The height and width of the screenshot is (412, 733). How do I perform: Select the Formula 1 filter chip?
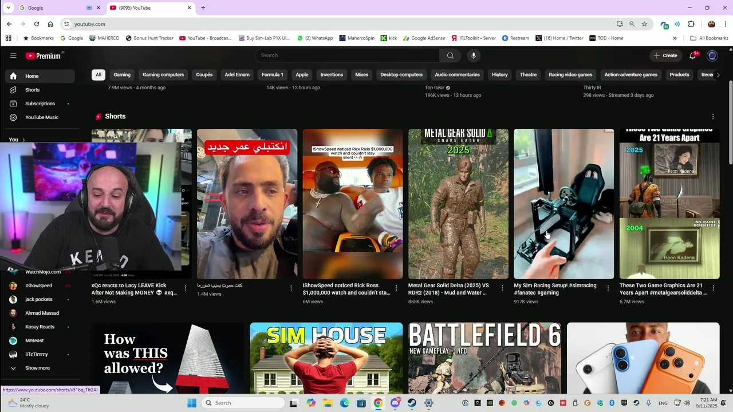(273, 74)
